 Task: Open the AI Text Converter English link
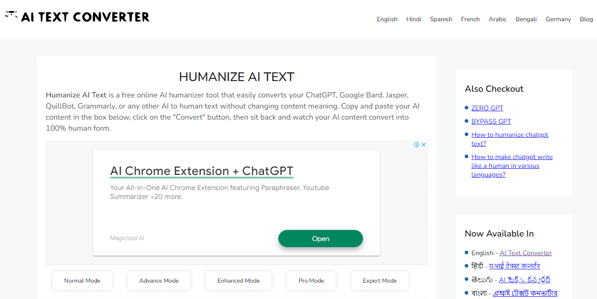(x=526, y=252)
